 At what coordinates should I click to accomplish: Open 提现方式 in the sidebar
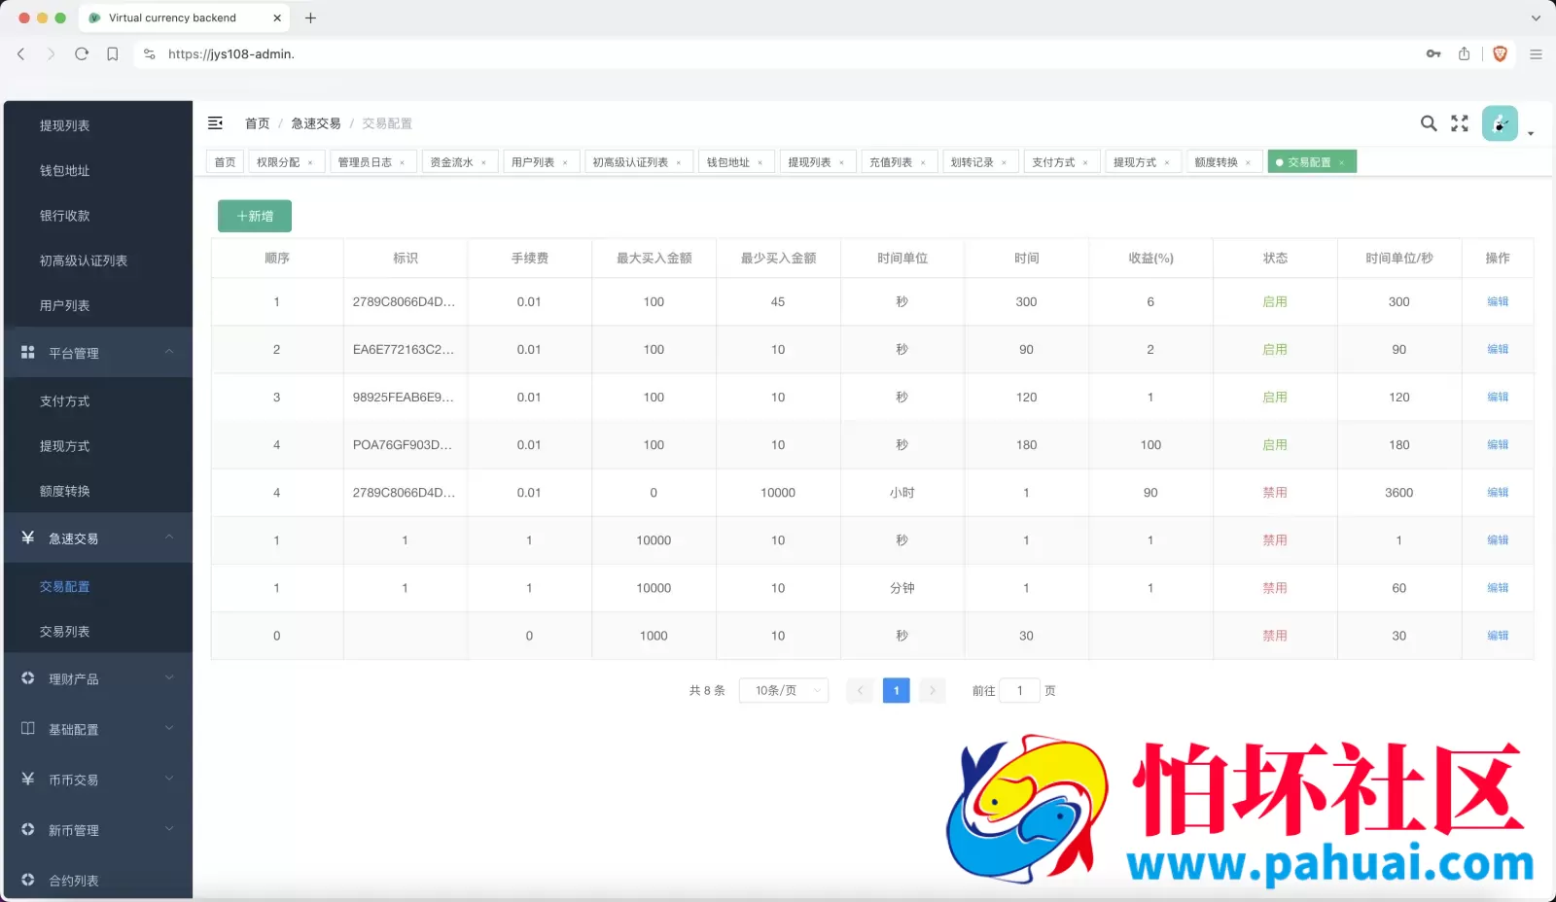click(64, 445)
